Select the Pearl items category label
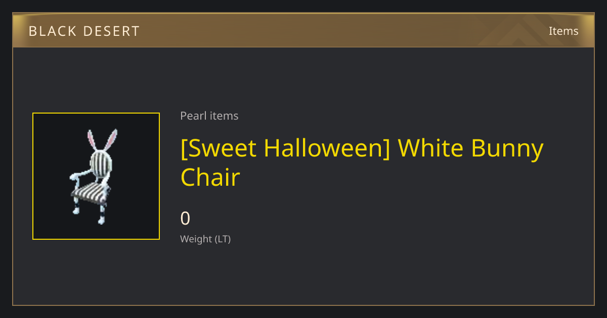This screenshot has height=318, width=607. coord(209,116)
